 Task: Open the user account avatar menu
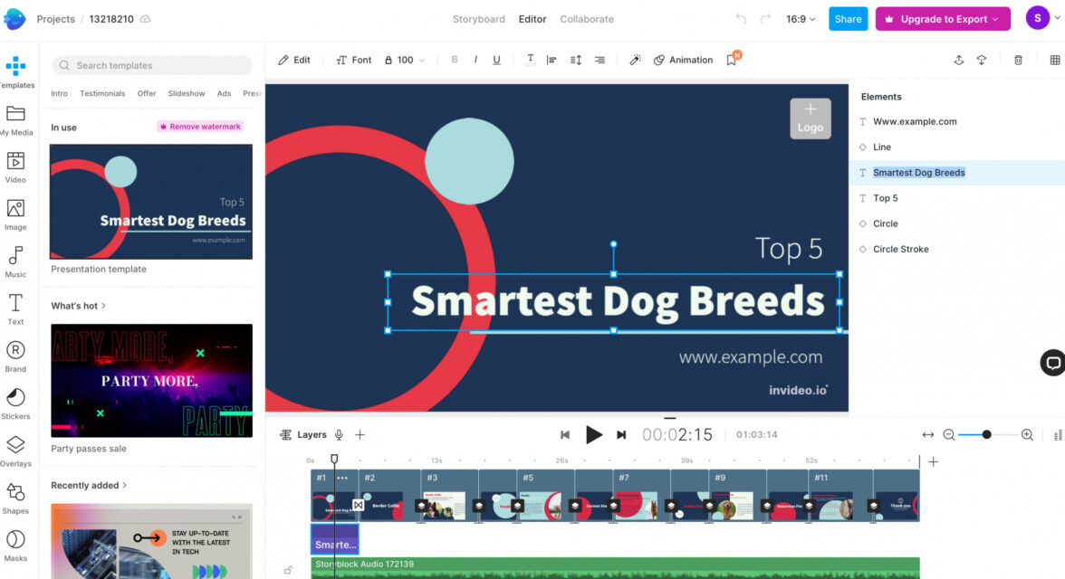[1038, 18]
